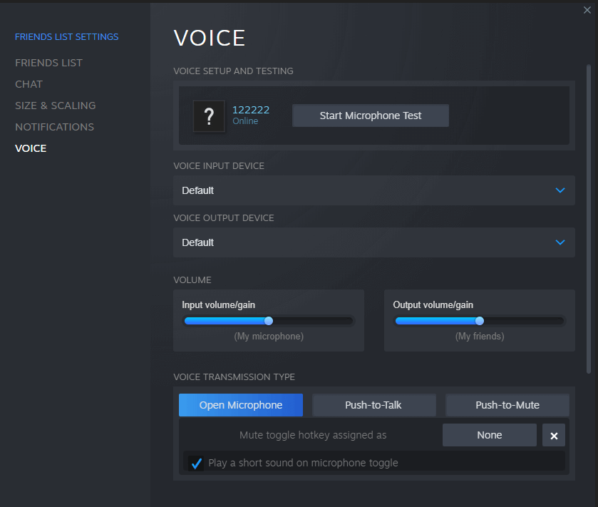Click the question mark profile avatar
Viewport: 598px width, 507px height.
coord(209,116)
